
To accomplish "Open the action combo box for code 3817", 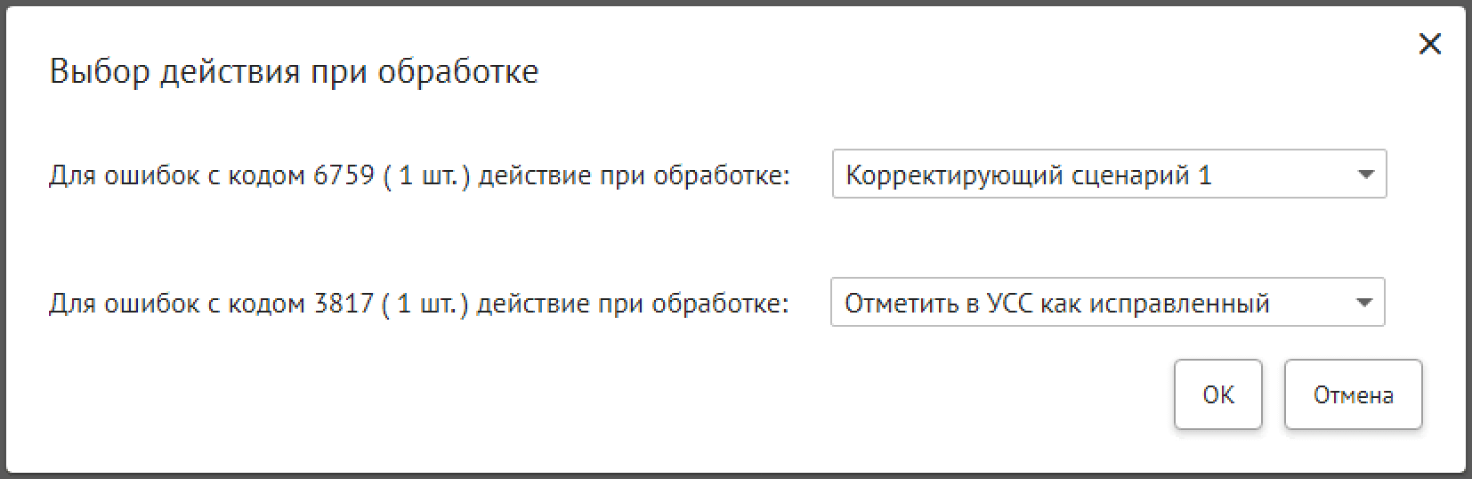I will coord(1106,303).
